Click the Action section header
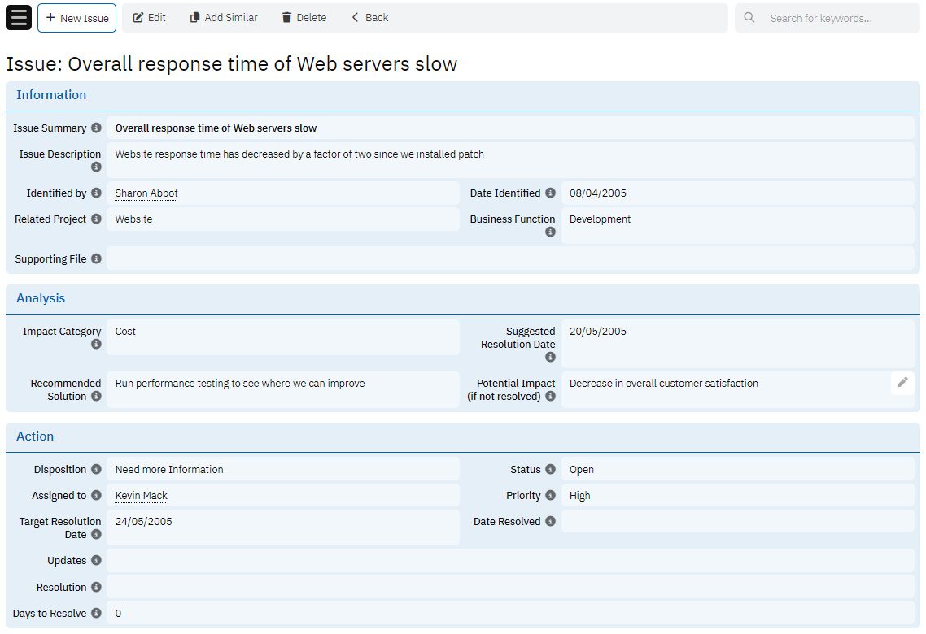The width and height of the screenshot is (926, 634). (x=35, y=436)
